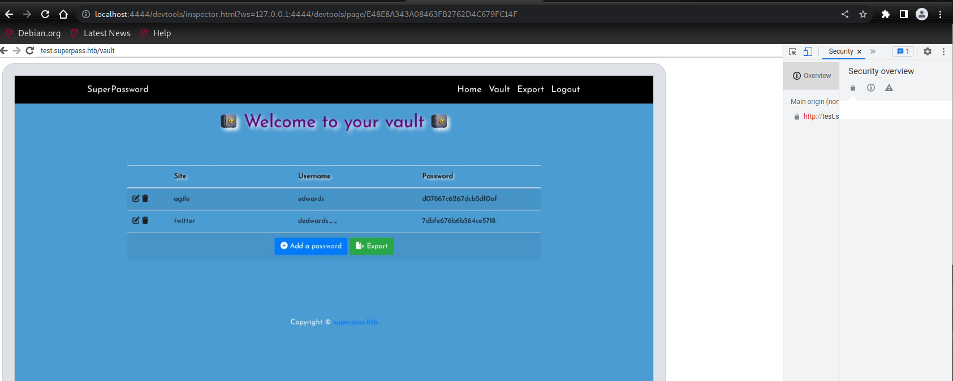Select the Security tab in DevTools
Image resolution: width=953 pixels, height=381 pixels.
click(x=840, y=51)
